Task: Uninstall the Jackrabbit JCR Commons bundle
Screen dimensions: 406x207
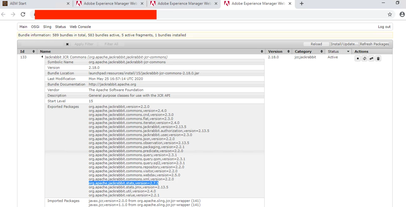Action: click(x=378, y=58)
